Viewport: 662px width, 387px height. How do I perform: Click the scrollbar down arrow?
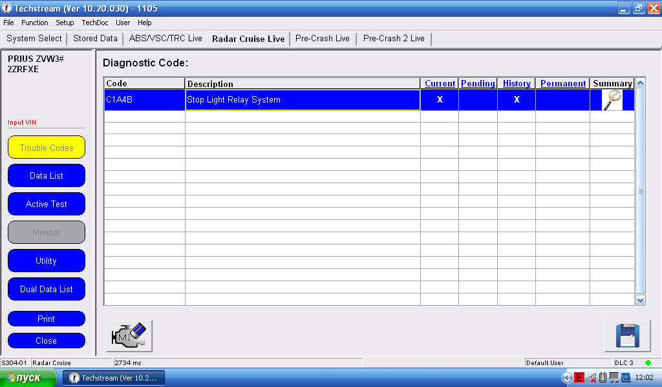[x=641, y=301]
